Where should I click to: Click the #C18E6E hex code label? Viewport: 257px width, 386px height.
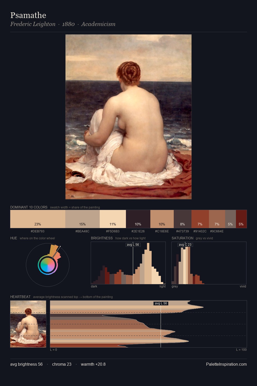tap(162, 231)
